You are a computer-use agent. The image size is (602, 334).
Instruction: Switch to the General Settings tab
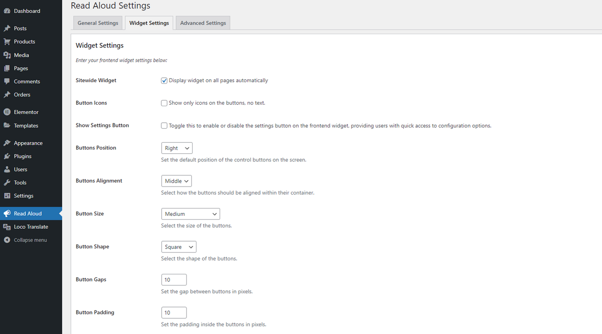[x=98, y=23]
